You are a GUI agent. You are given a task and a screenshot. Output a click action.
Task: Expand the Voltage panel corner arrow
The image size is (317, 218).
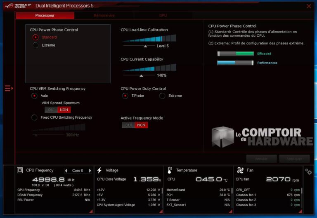click(x=161, y=211)
